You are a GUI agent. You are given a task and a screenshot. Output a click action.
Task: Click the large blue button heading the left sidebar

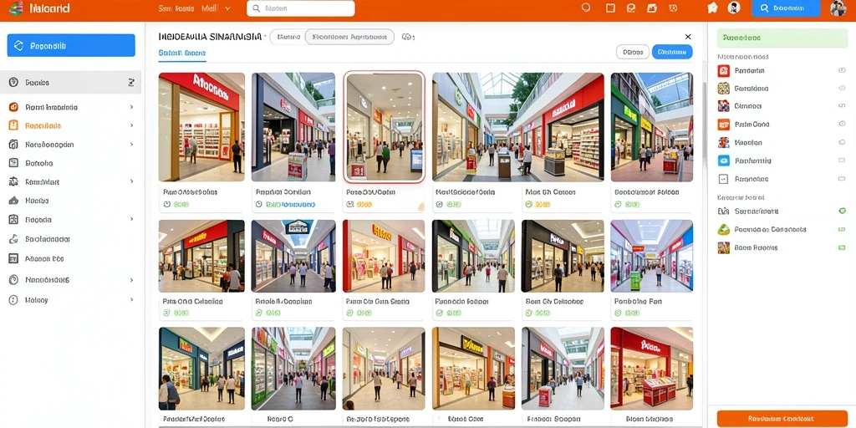71,45
